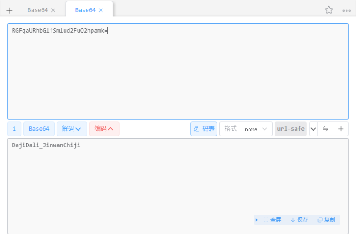The height and width of the screenshot is (243, 356).
Task: Open the three-dot more options menu
Action: pos(346,10)
